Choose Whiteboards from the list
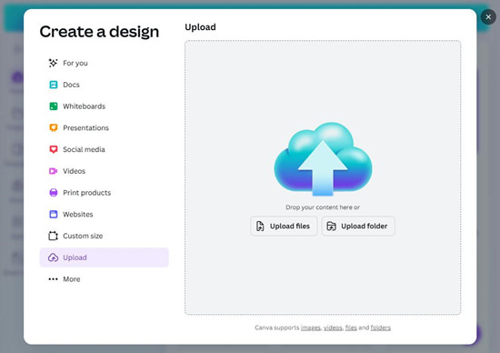Viewport: 500px width, 353px height. point(104,106)
